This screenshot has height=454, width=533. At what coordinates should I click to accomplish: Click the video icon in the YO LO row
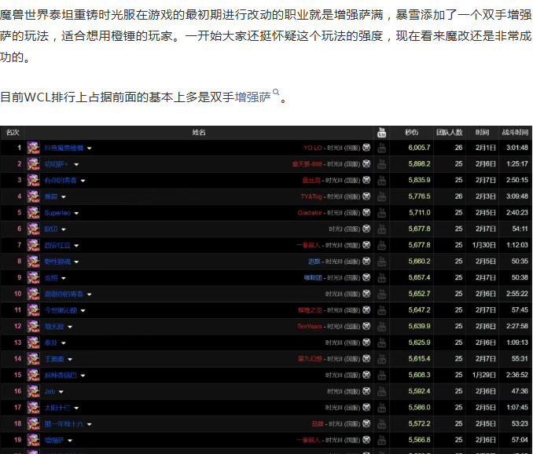381,148
